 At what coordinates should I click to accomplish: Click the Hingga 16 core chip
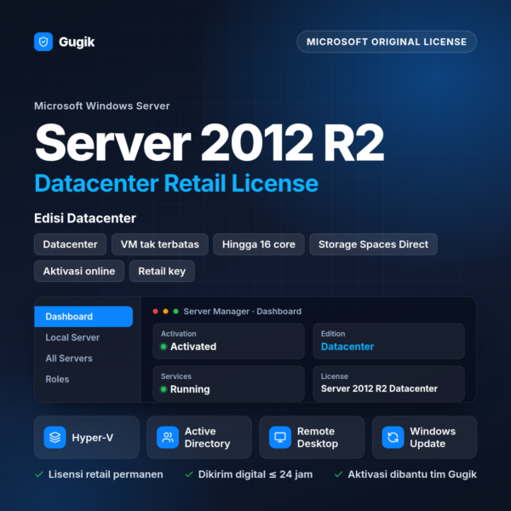(259, 244)
